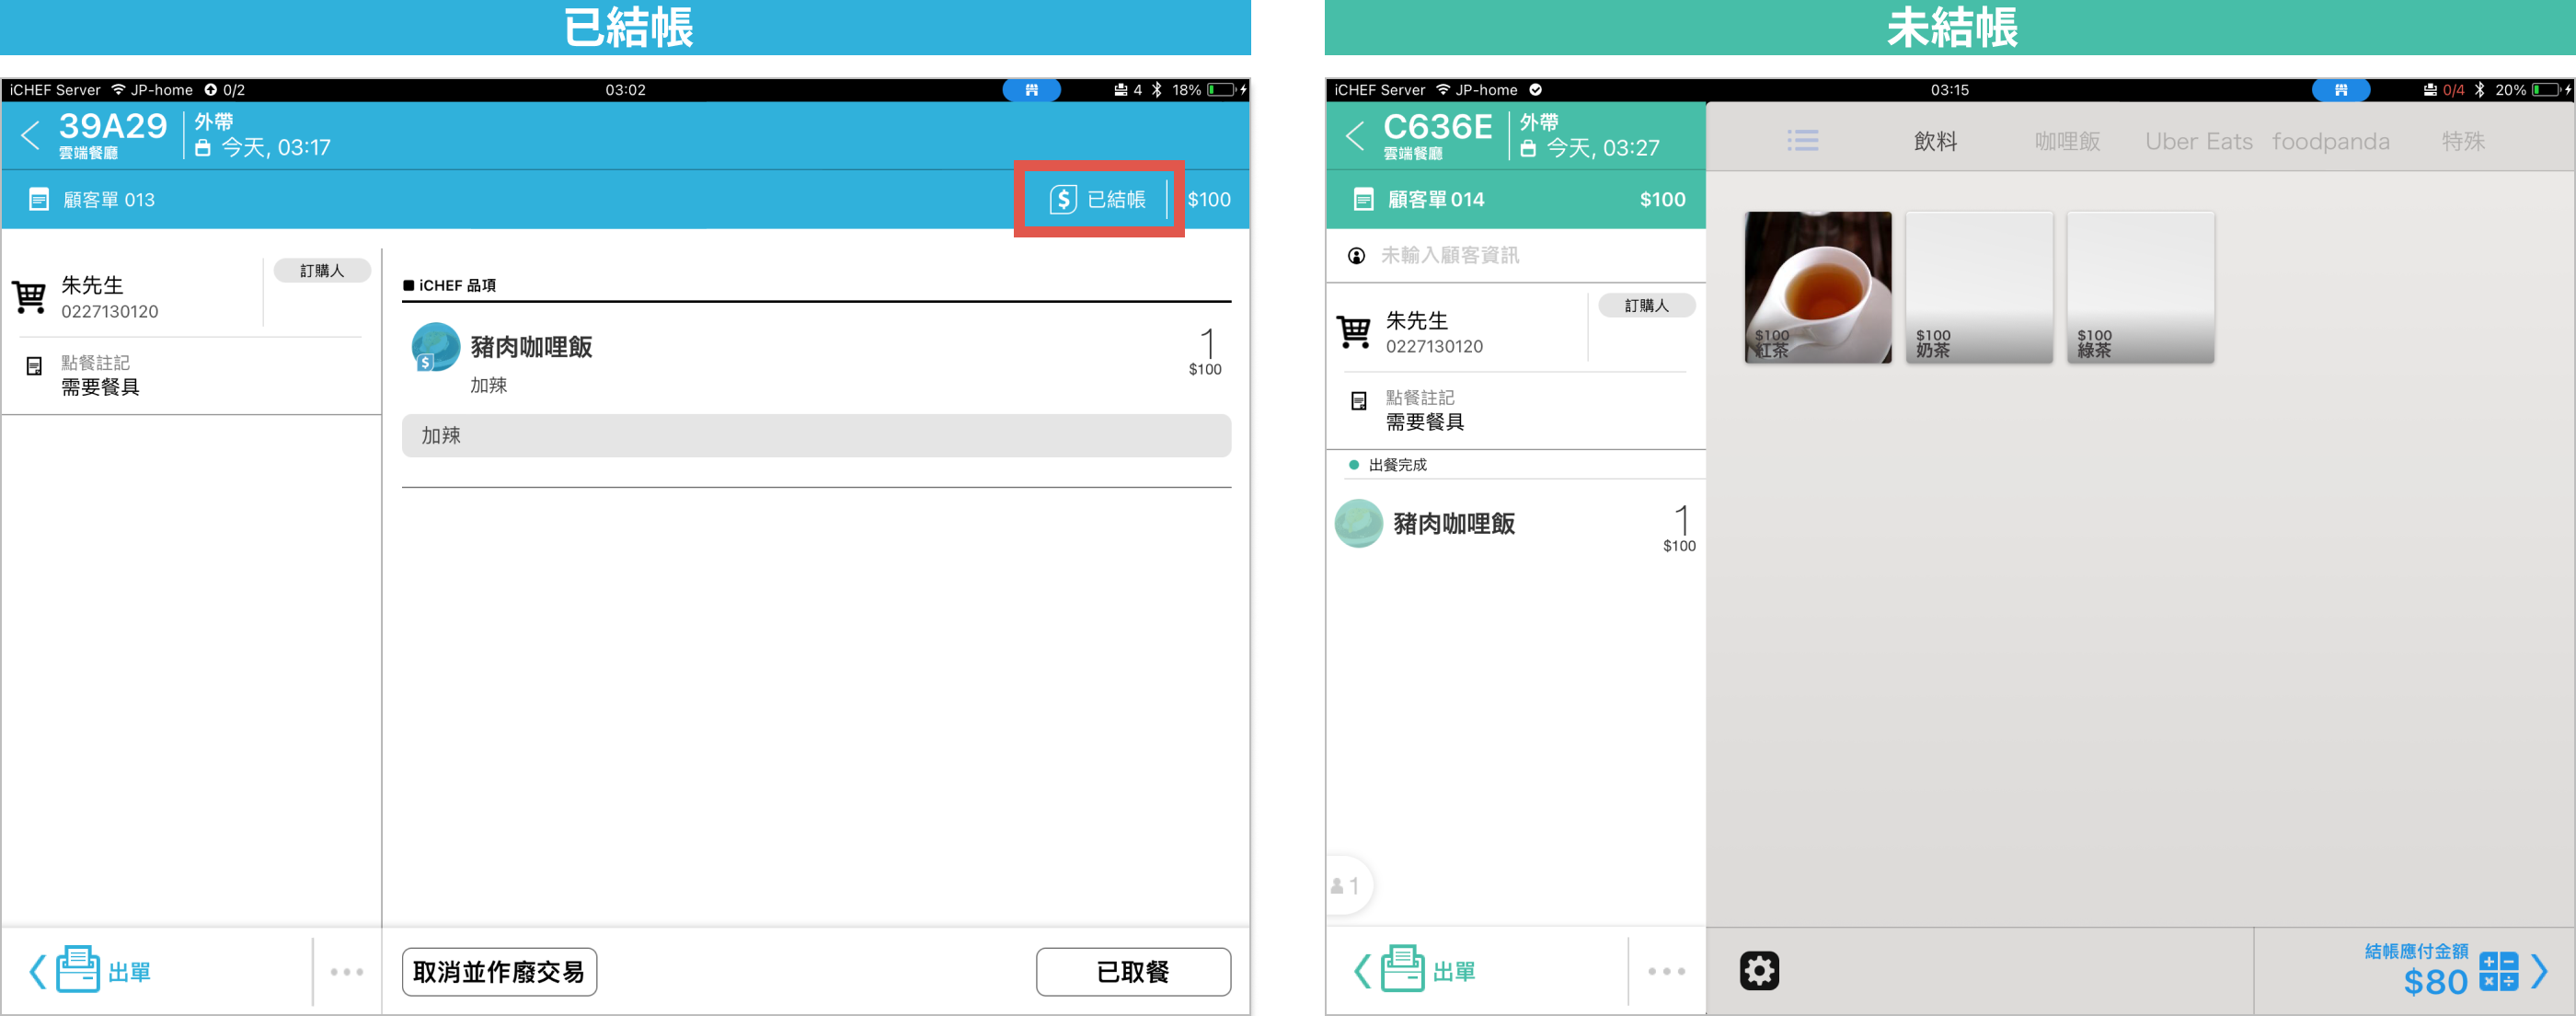Click the shopping cart icon beside 朱先生 in order 013
This screenshot has width=2576, height=1016.
coord(29,297)
